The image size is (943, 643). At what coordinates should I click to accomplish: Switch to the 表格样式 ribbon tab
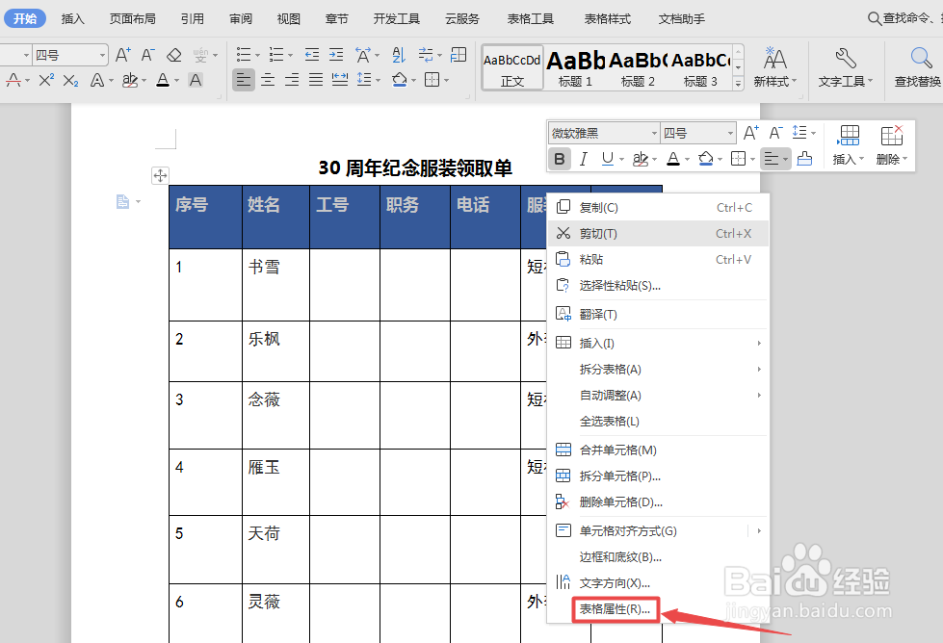(x=606, y=17)
